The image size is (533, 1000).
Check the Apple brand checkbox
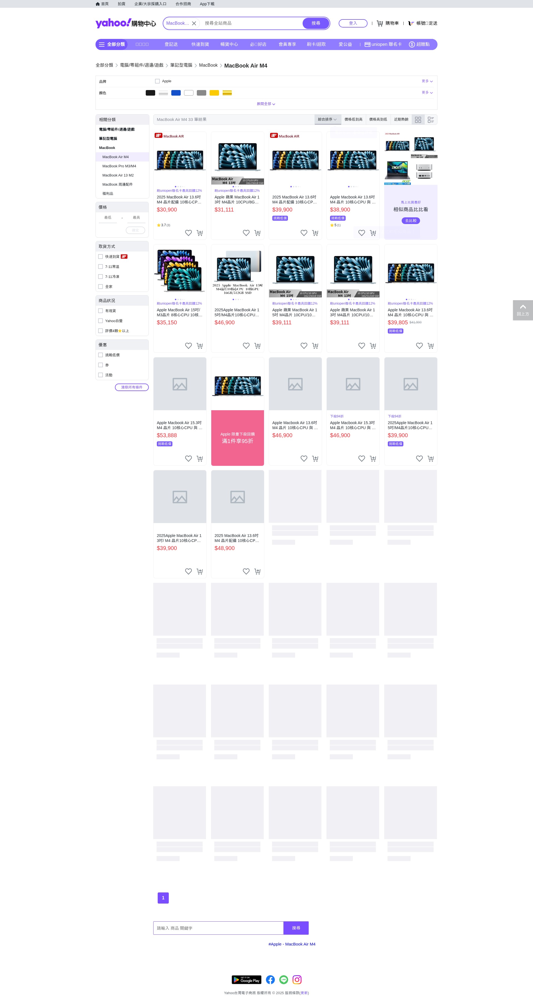pyautogui.click(x=157, y=81)
